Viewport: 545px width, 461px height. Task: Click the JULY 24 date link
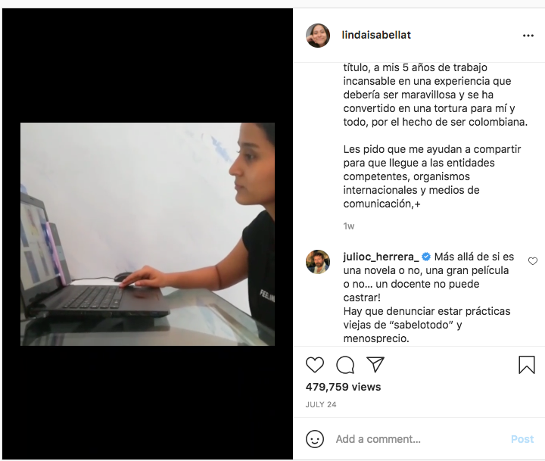(x=321, y=405)
